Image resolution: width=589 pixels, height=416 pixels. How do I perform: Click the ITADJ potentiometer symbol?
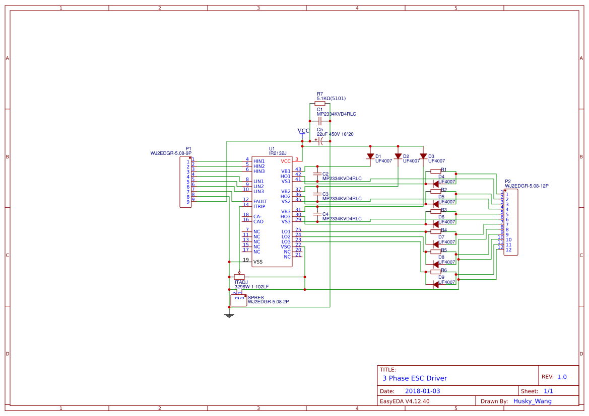tap(239, 277)
